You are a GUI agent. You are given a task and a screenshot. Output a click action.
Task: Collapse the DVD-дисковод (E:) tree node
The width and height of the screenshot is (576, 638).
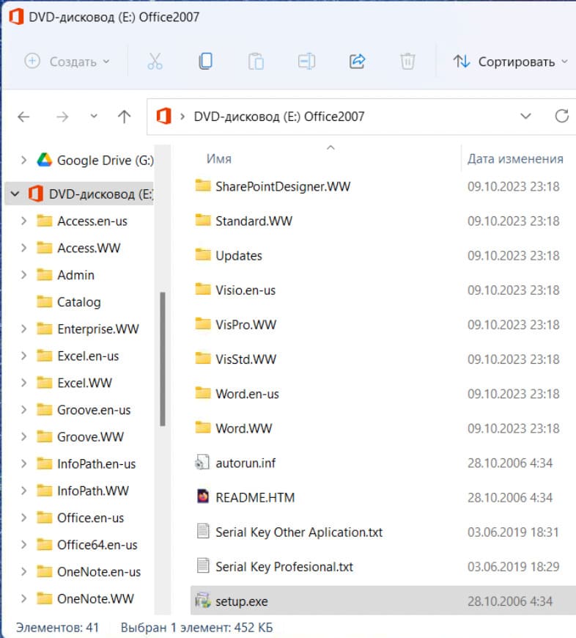point(14,194)
